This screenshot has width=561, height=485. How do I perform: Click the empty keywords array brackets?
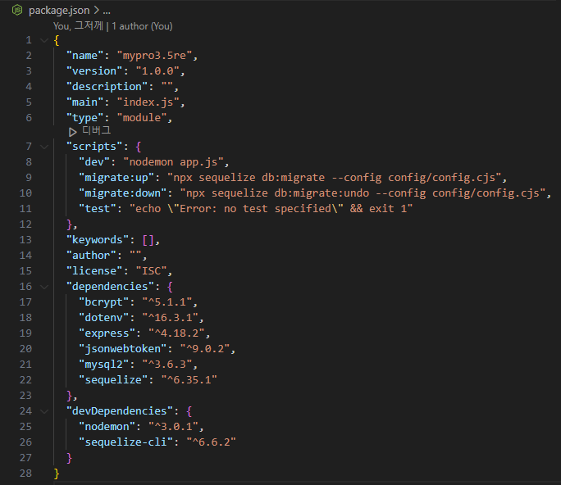tap(148, 240)
